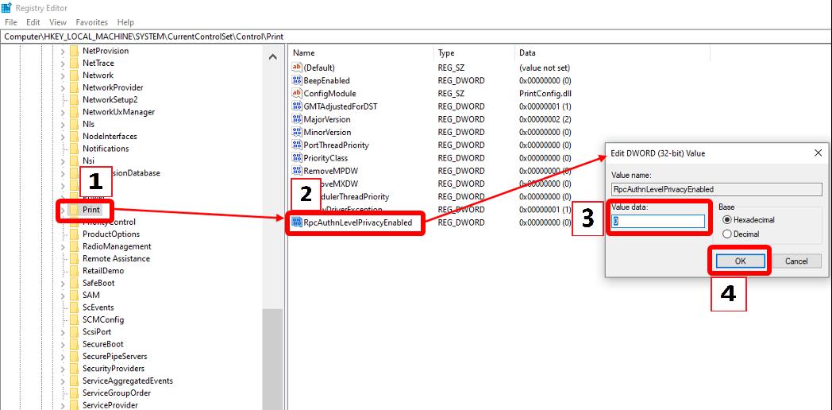Click the ConfigModule string value icon
This screenshot has width=832, height=410.
coord(297,94)
